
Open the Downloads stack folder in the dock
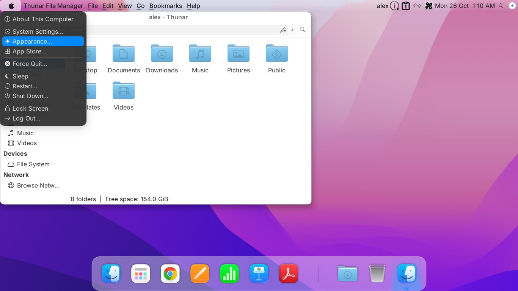[x=348, y=274]
